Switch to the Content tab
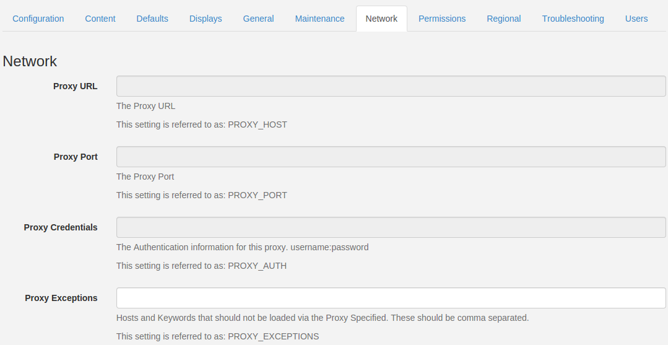This screenshot has height=345, width=668. tap(100, 19)
